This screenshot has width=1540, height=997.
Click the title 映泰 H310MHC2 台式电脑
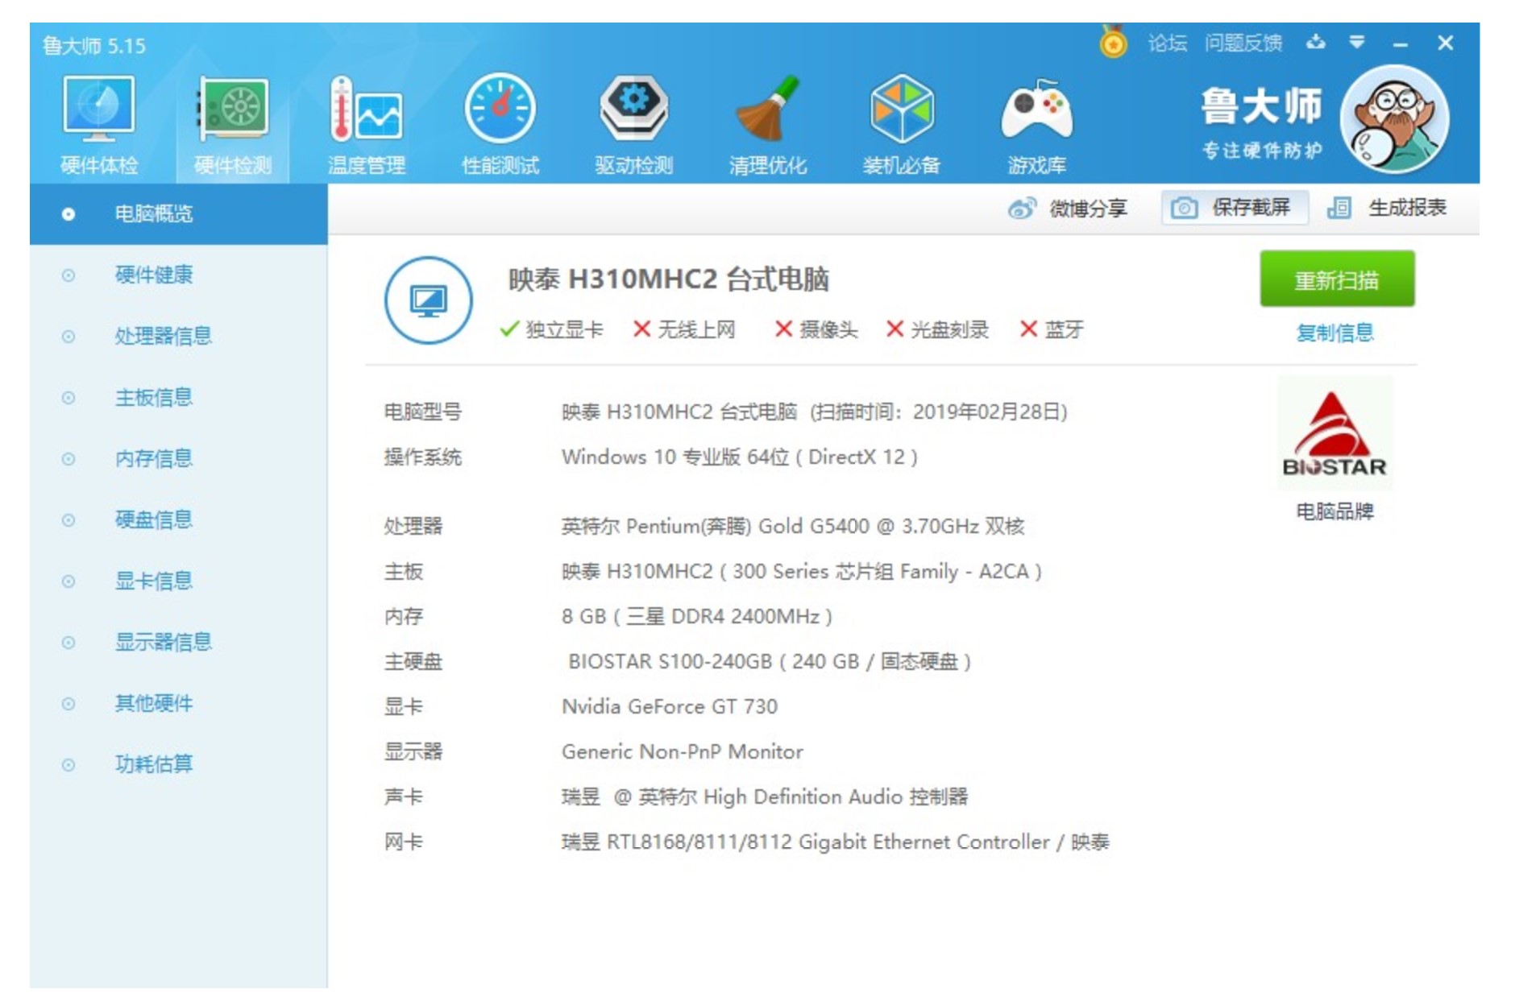click(x=668, y=279)
